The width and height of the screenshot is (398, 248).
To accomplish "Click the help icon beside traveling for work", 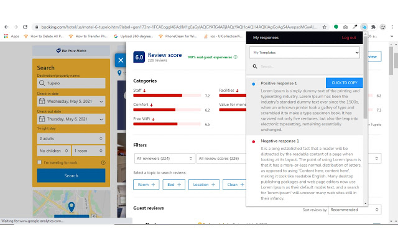I will pos(103,162).
